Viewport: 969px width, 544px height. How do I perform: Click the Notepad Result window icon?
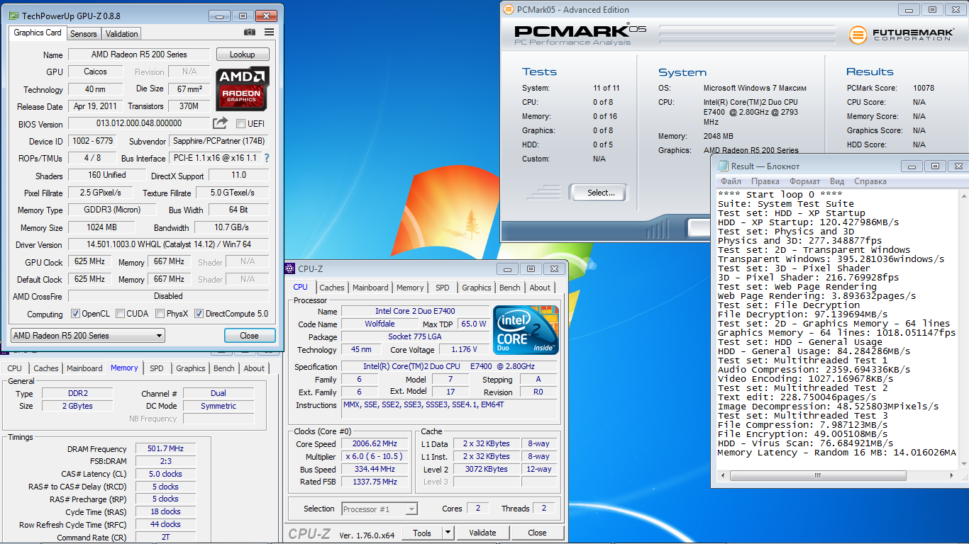pos(723,166)
